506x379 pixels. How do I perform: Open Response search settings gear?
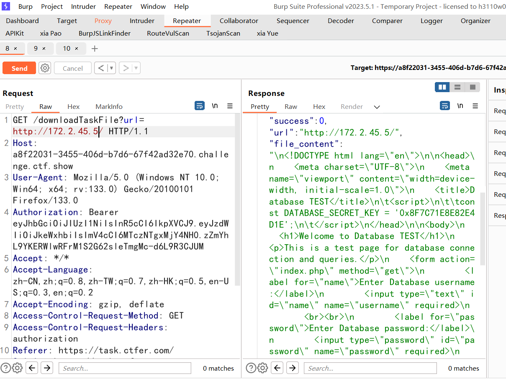pyautogui.click(x=262, y=368)
